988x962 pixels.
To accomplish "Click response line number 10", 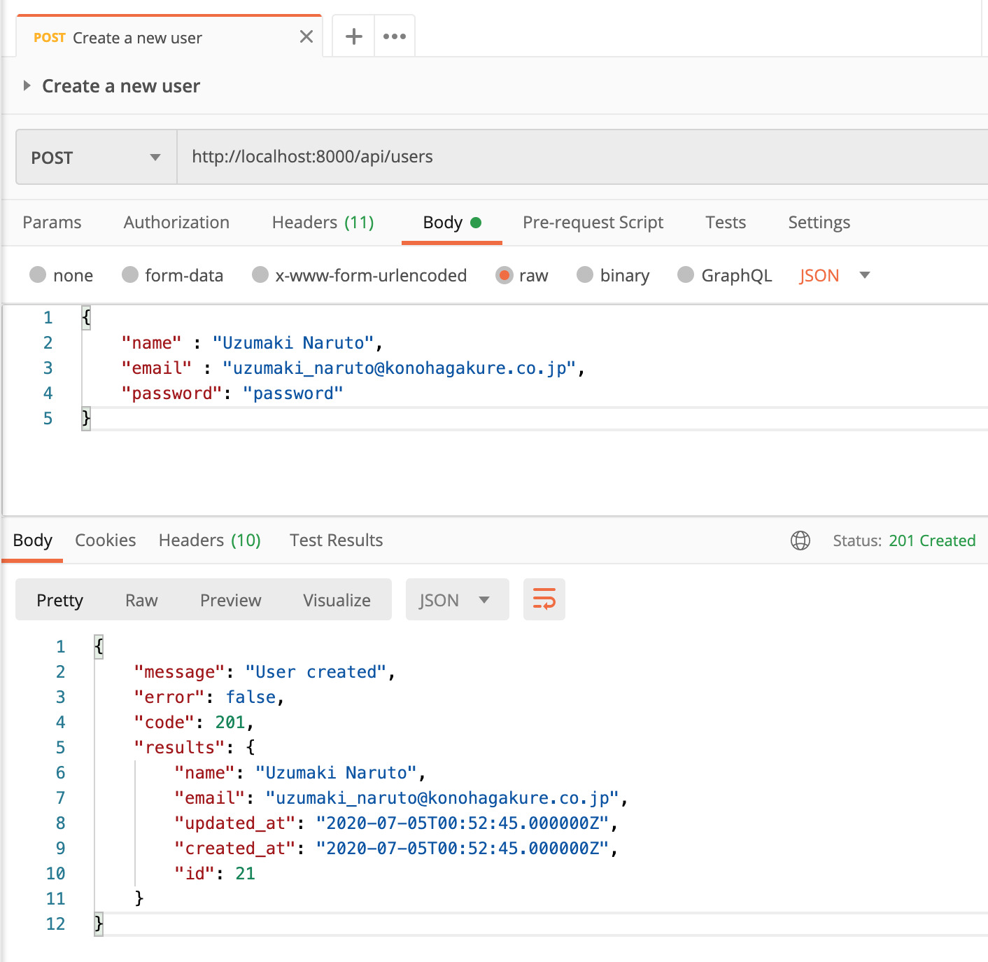I will coord(55,874).
